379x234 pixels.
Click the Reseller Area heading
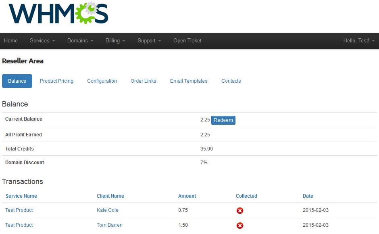[x=23, y=61]
